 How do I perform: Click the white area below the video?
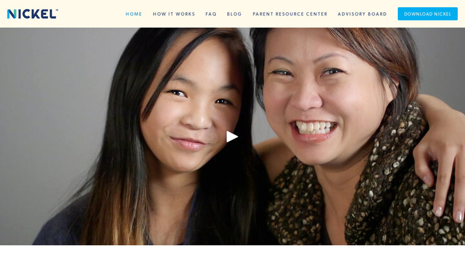pyautogui.click(x=232, y=252)
